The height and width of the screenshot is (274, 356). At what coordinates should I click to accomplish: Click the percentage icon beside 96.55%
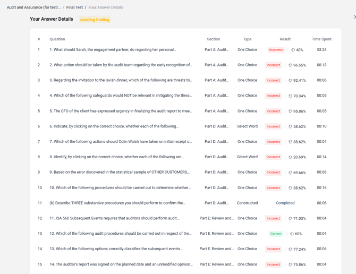click(x=290, y=65)
